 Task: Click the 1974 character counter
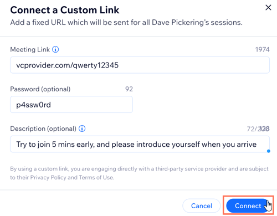tap(262, 49)
